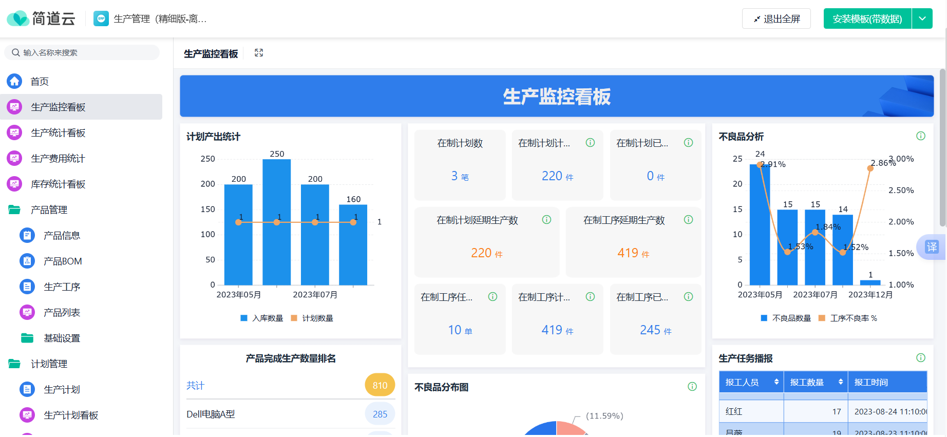Viewport: 947px width, 437px height.
Task: Toggle 工序不良率% legend item
Action: [x=847, y=318]
